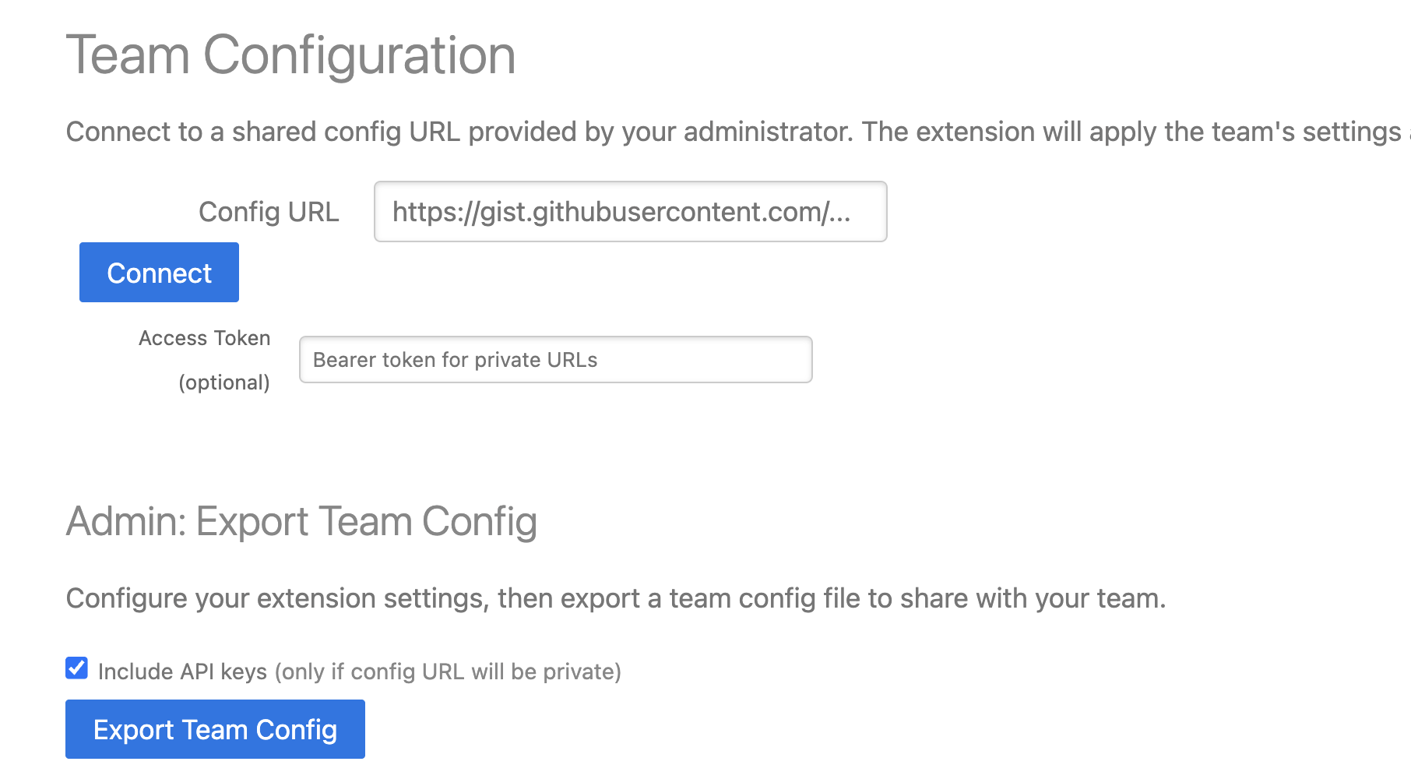This screenshot has height=779, width=1411.
Task: Uncheck the Include API keys checkbox
Action: click(76, 668)
